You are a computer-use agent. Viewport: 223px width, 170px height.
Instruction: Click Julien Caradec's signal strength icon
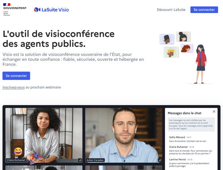tap(160, 160)
